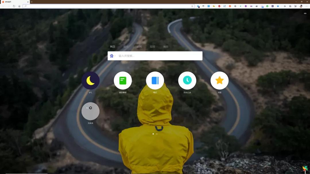Viewport: 310px width, 174px height.
Task: Open the 书签 bookmarks star tile
Action: pos(220,80)
